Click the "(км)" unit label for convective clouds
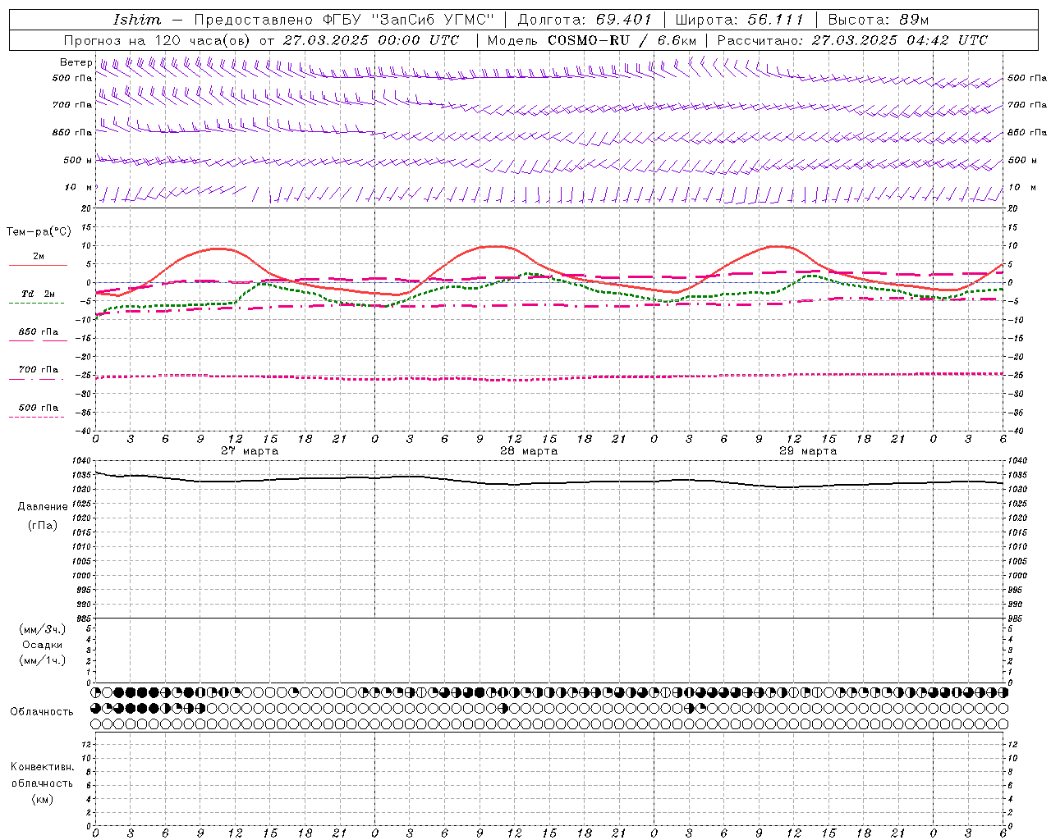 [x=43, y=799]
